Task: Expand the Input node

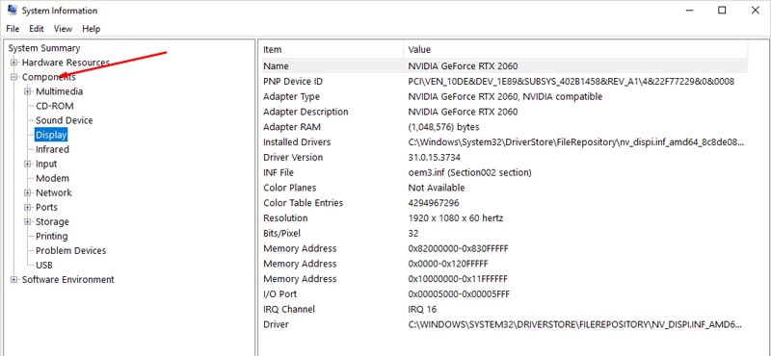Action: 28,164
